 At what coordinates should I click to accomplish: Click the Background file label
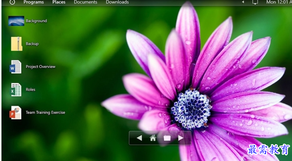[36, 21]
